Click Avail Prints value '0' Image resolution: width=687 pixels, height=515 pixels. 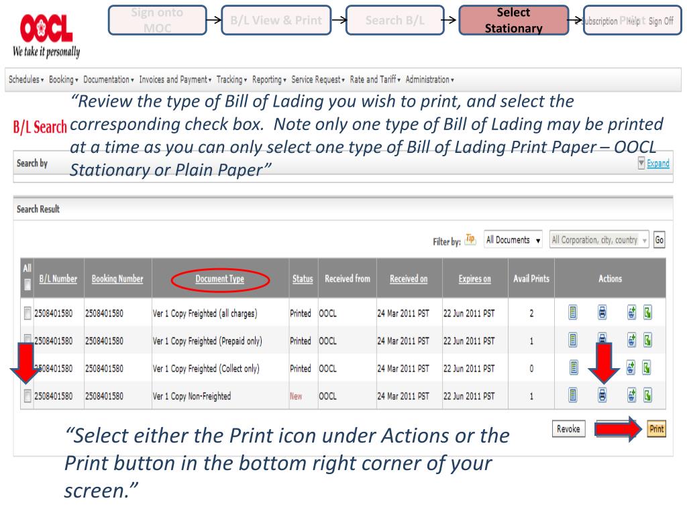pyautogui.click(x=531, y=369)
